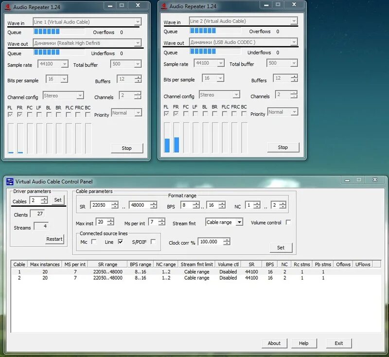
Task: Stop the Line 2 Audio Repeater
Action: (x=283, y=147)
